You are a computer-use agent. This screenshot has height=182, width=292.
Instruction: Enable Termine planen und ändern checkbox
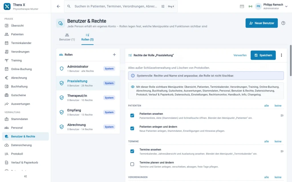[x=132, y=164]
